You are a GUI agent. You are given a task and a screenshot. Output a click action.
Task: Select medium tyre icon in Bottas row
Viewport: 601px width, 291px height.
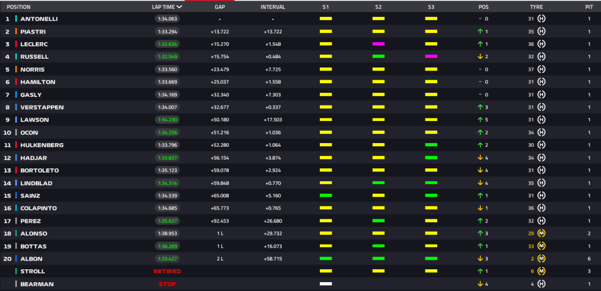pyautogui.click(x=542, y=246)
